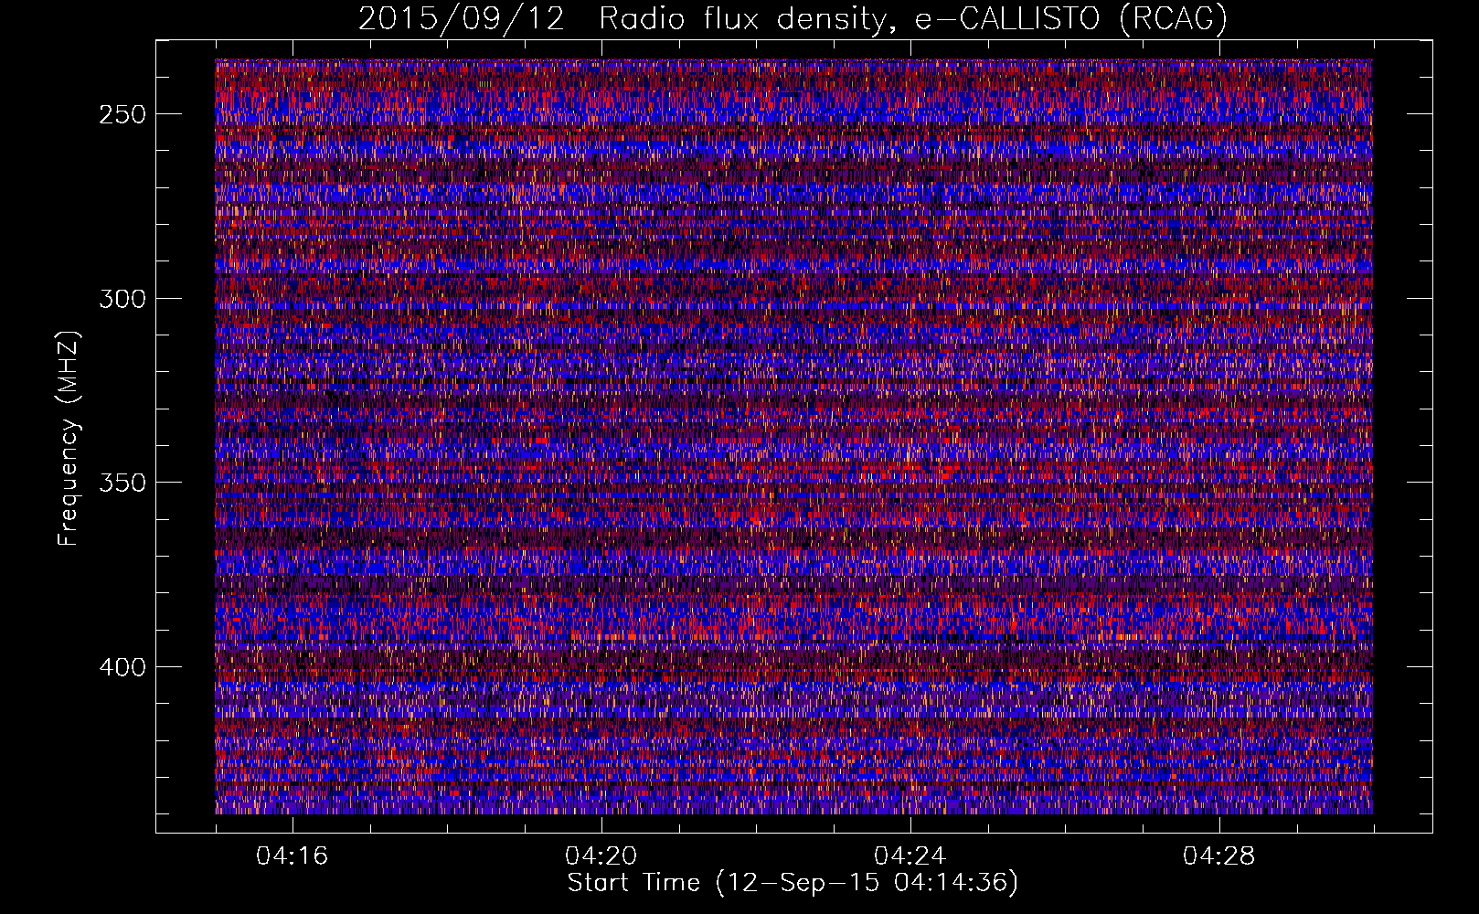Click the 04:20 time tick label
The image size is (1479, 914).
601,856
